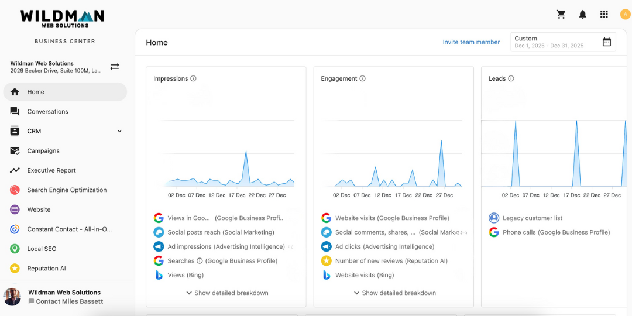Show info for Engagement metric
This screenshot has width=632, height=316.
click(362, 78)
